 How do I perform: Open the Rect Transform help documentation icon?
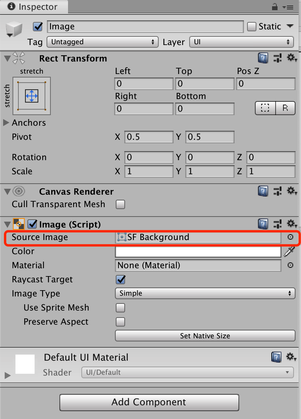pos(263,58)
